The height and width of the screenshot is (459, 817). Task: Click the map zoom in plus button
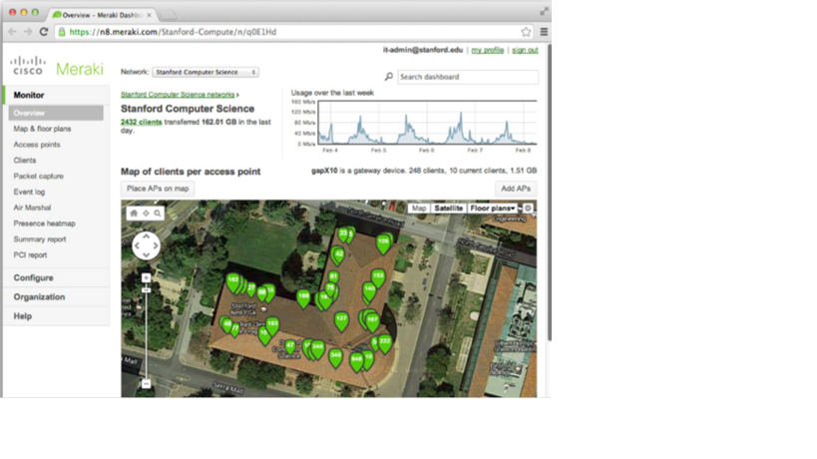coord(146,278)
